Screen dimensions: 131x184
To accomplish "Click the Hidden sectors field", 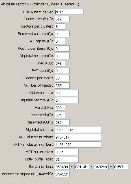I will 67,93.
